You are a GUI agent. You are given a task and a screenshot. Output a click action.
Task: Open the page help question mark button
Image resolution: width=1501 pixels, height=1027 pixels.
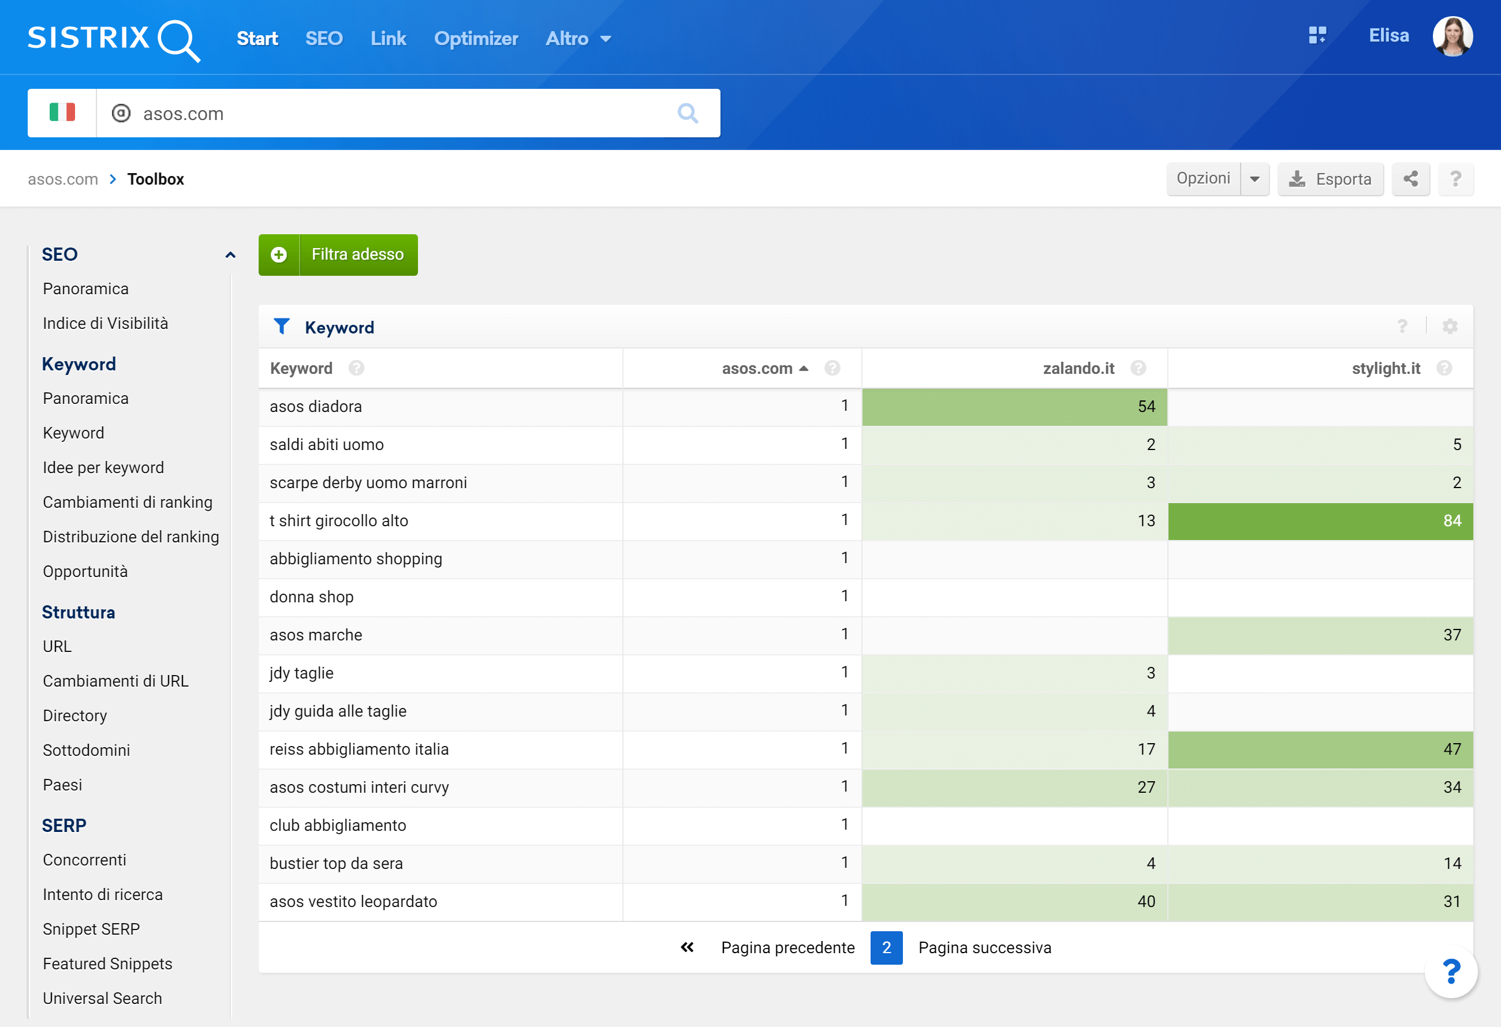(1456, 179)
